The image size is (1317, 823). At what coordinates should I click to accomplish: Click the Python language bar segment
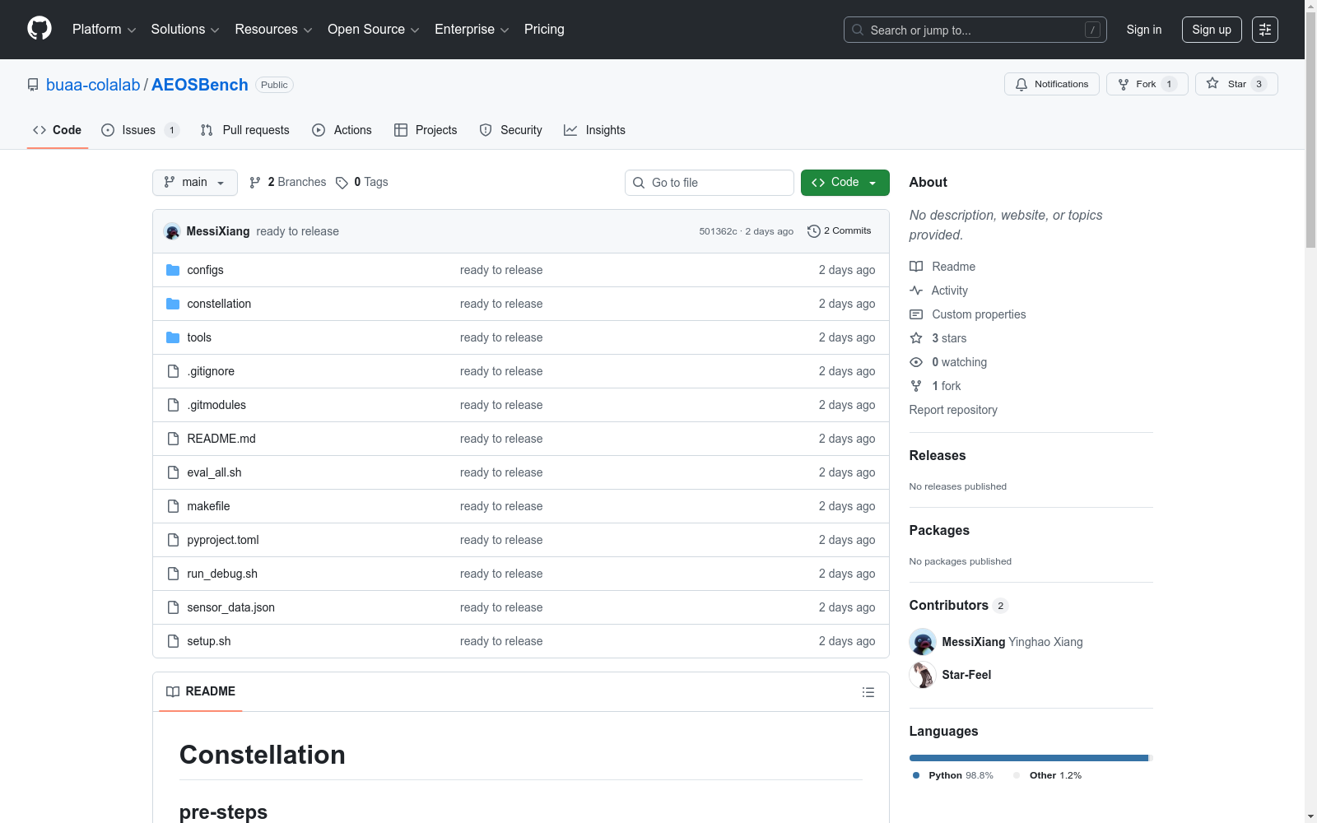(1029, 758)
